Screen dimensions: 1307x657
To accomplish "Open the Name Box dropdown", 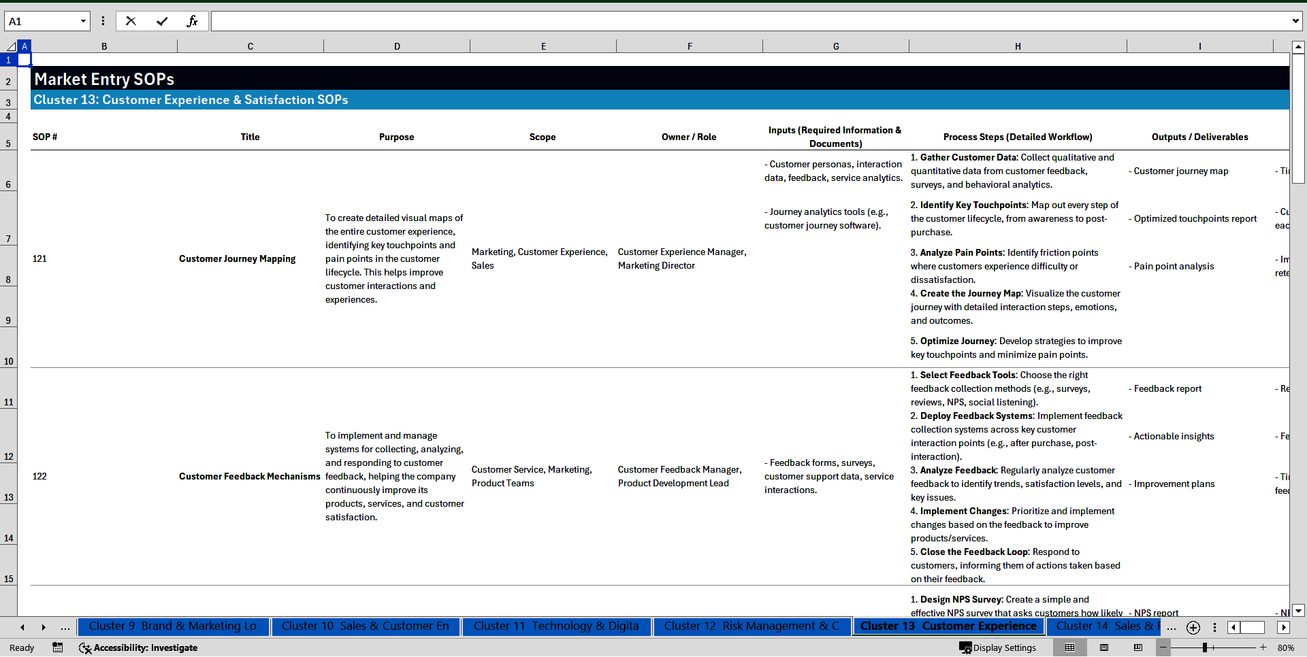I will click(83, 21).
